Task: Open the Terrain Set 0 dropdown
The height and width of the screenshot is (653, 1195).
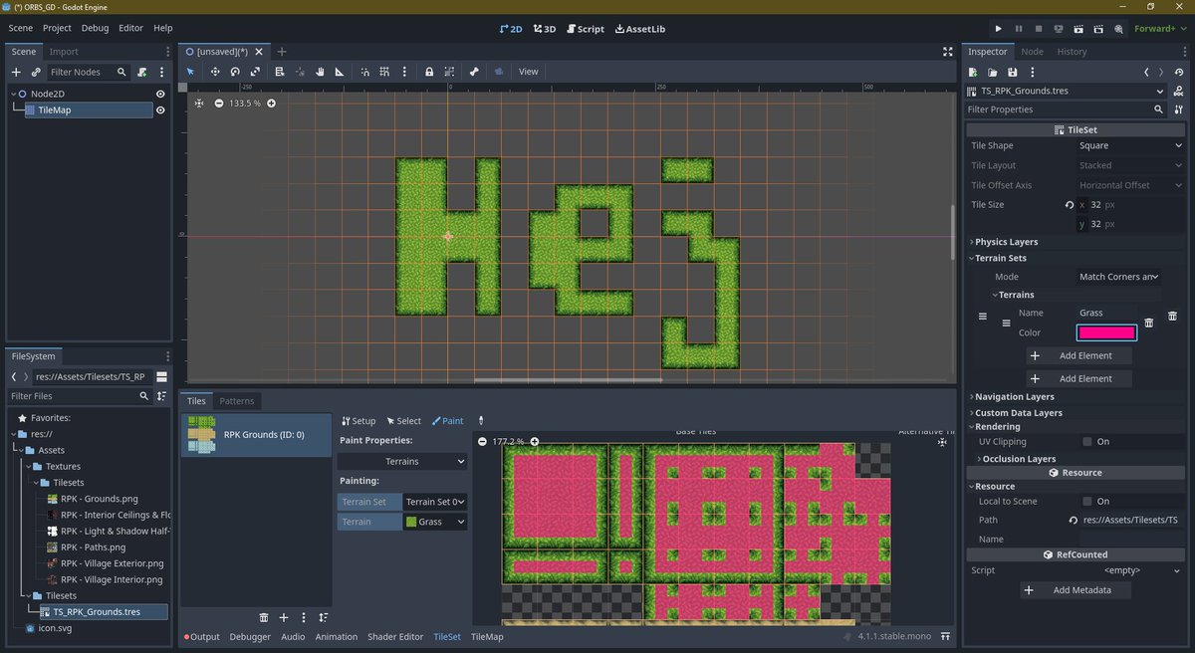Action: 435,502
